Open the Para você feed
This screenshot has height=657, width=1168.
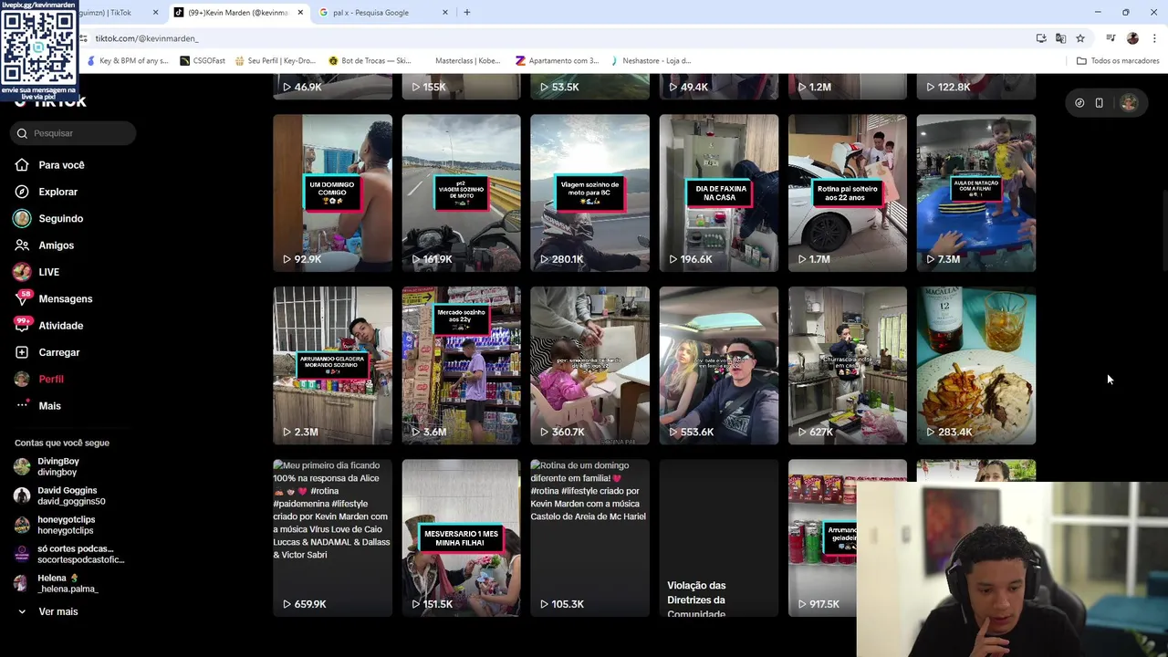pyautogui.click(x=49, y=165)
